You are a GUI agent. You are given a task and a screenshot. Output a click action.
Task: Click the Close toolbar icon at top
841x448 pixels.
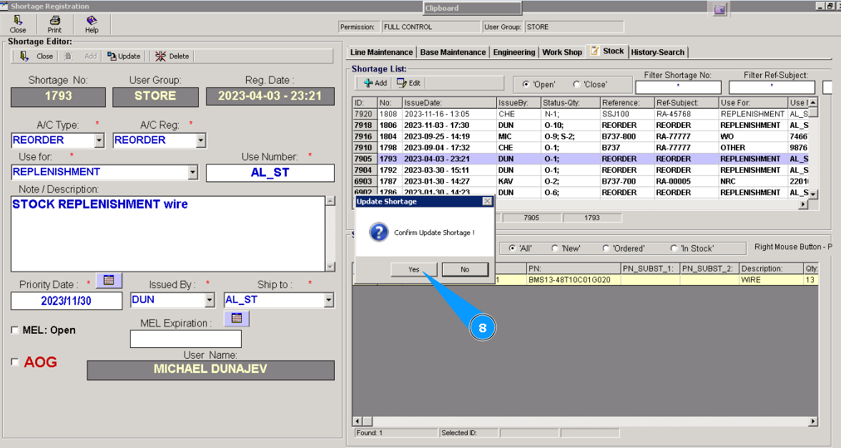pos(18,24)
